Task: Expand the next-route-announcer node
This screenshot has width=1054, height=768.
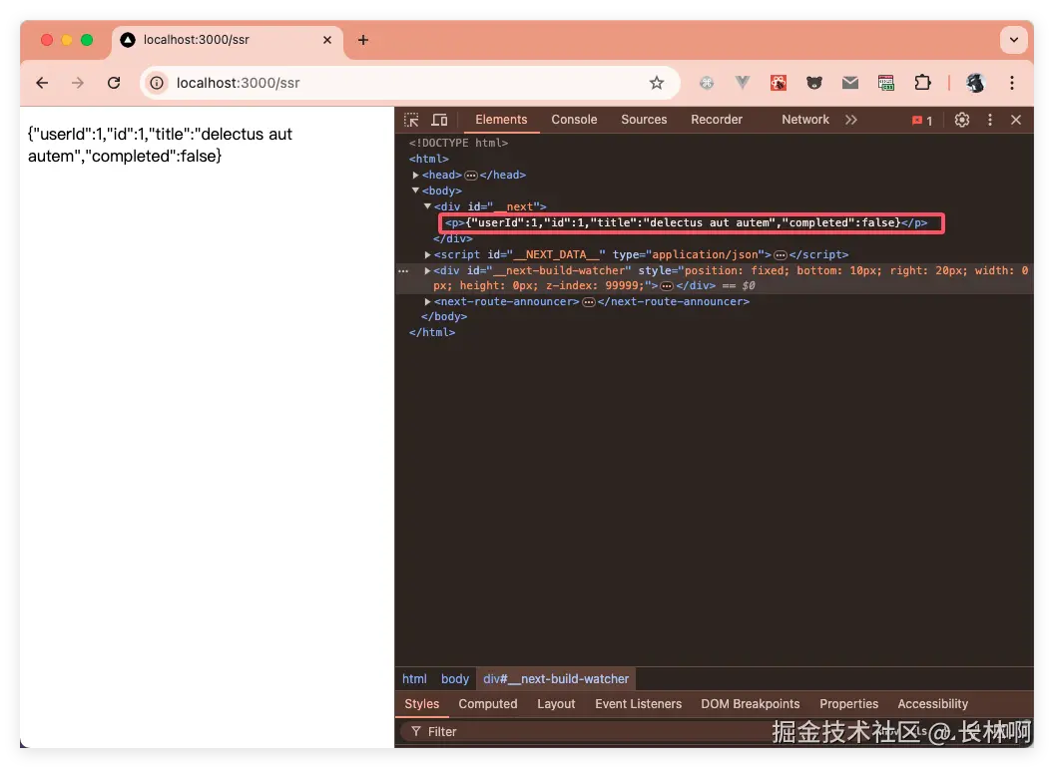Action: click(427, 301)
